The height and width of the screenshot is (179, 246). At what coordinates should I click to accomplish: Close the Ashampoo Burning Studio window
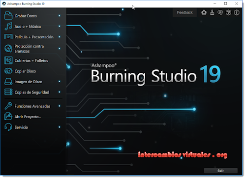coord(237,3)
